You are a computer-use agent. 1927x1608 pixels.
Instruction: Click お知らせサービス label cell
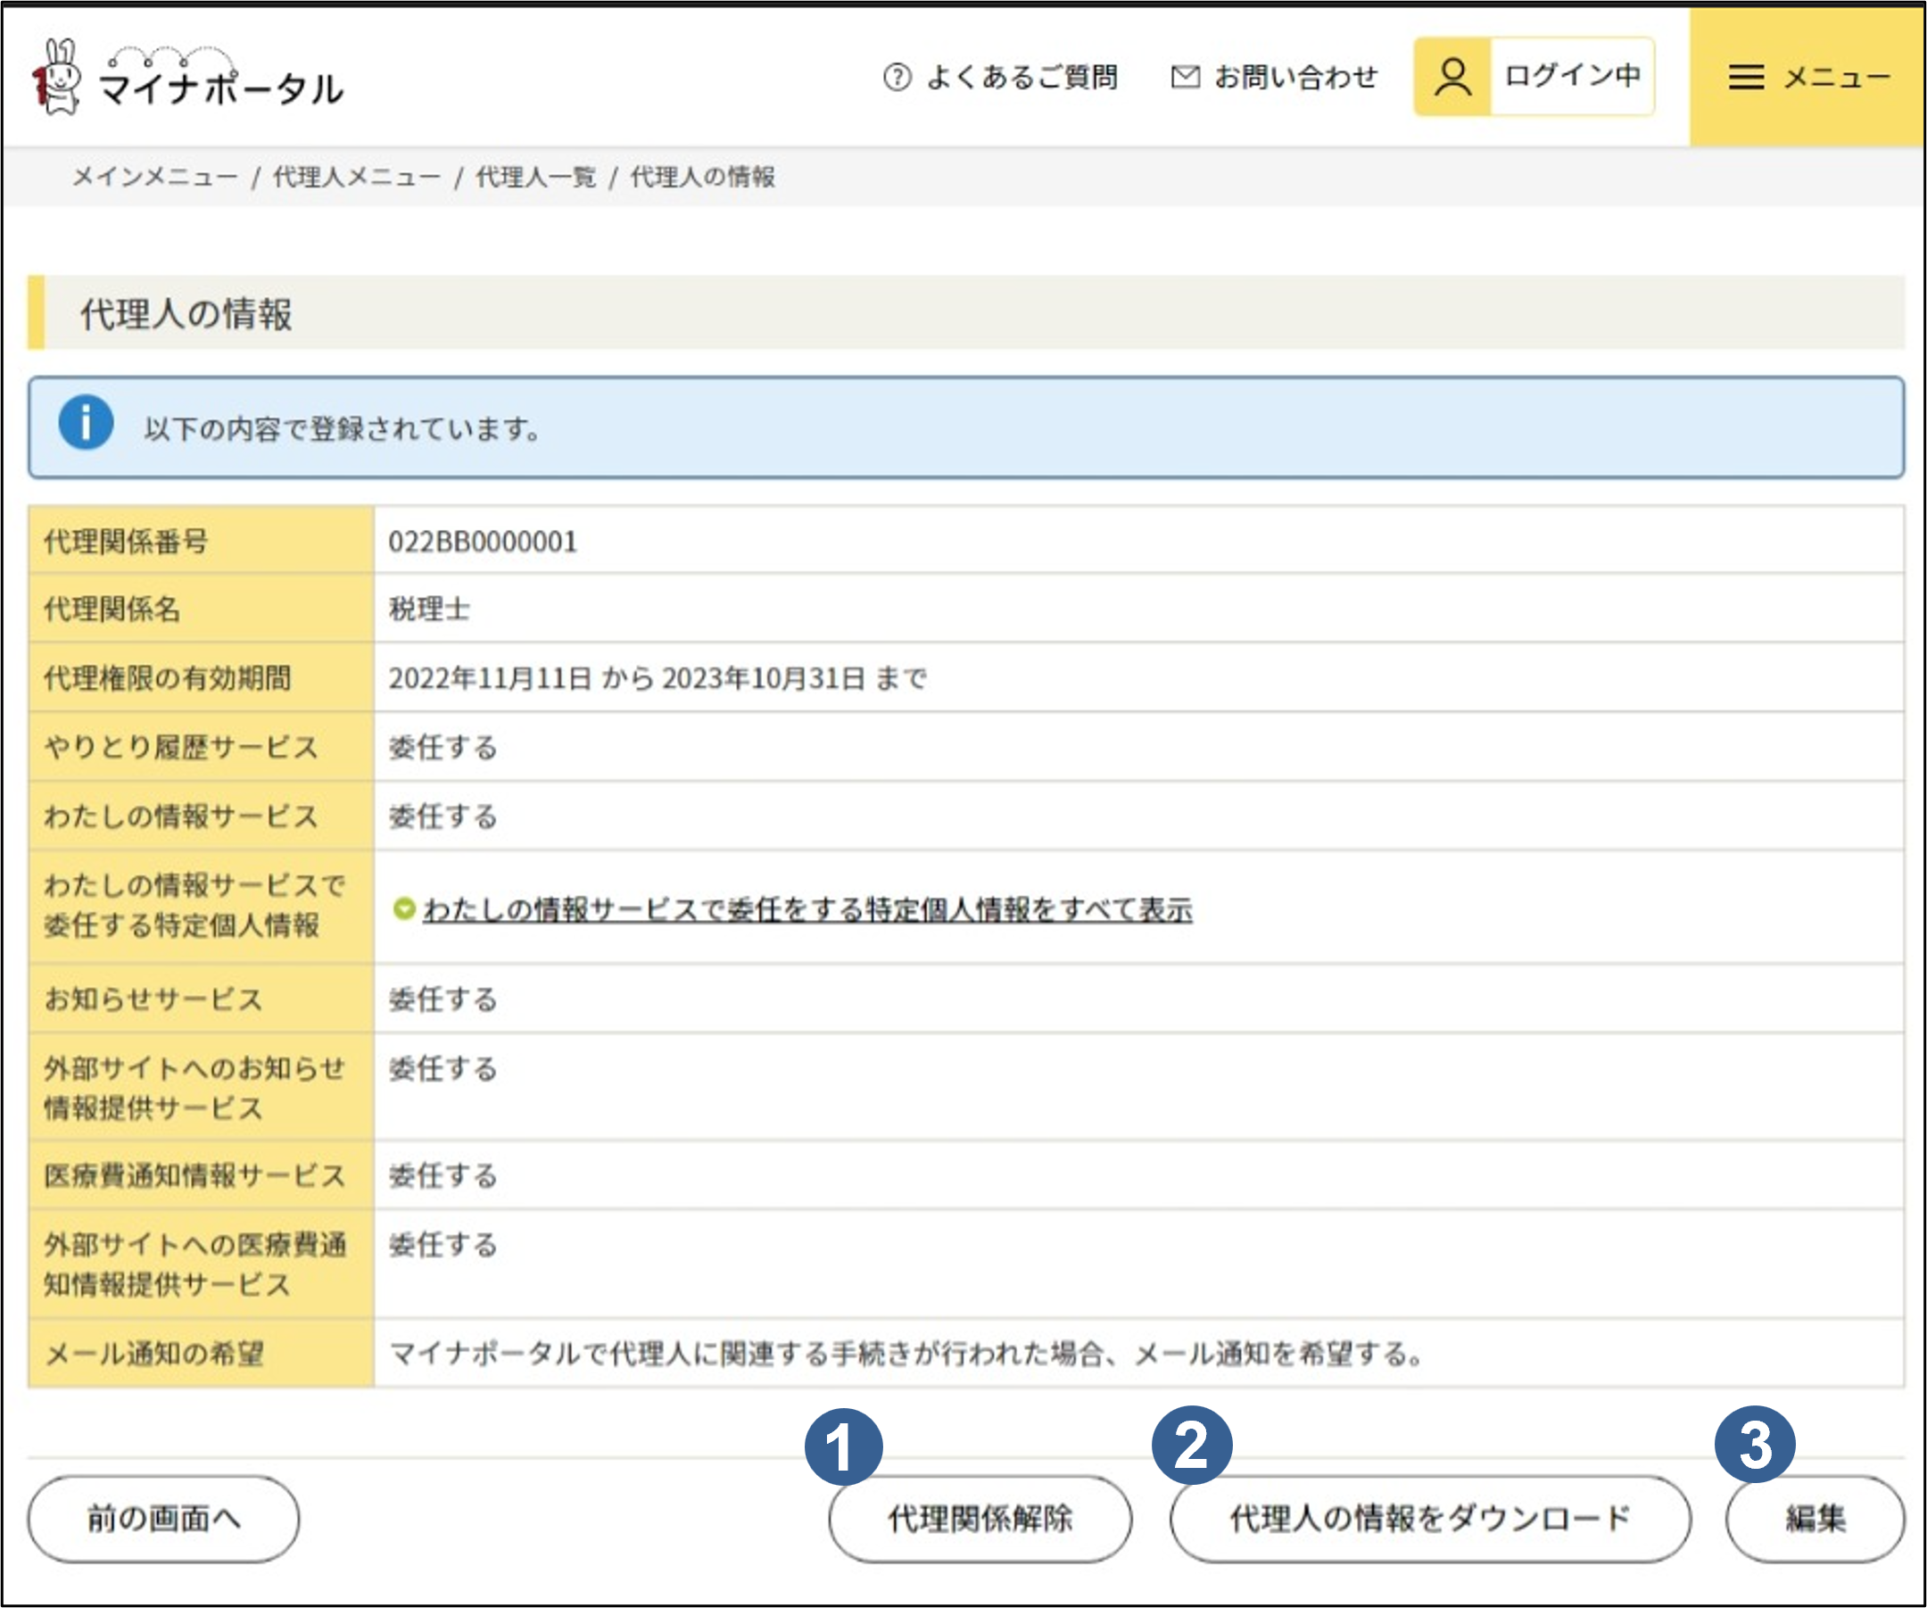201,999
